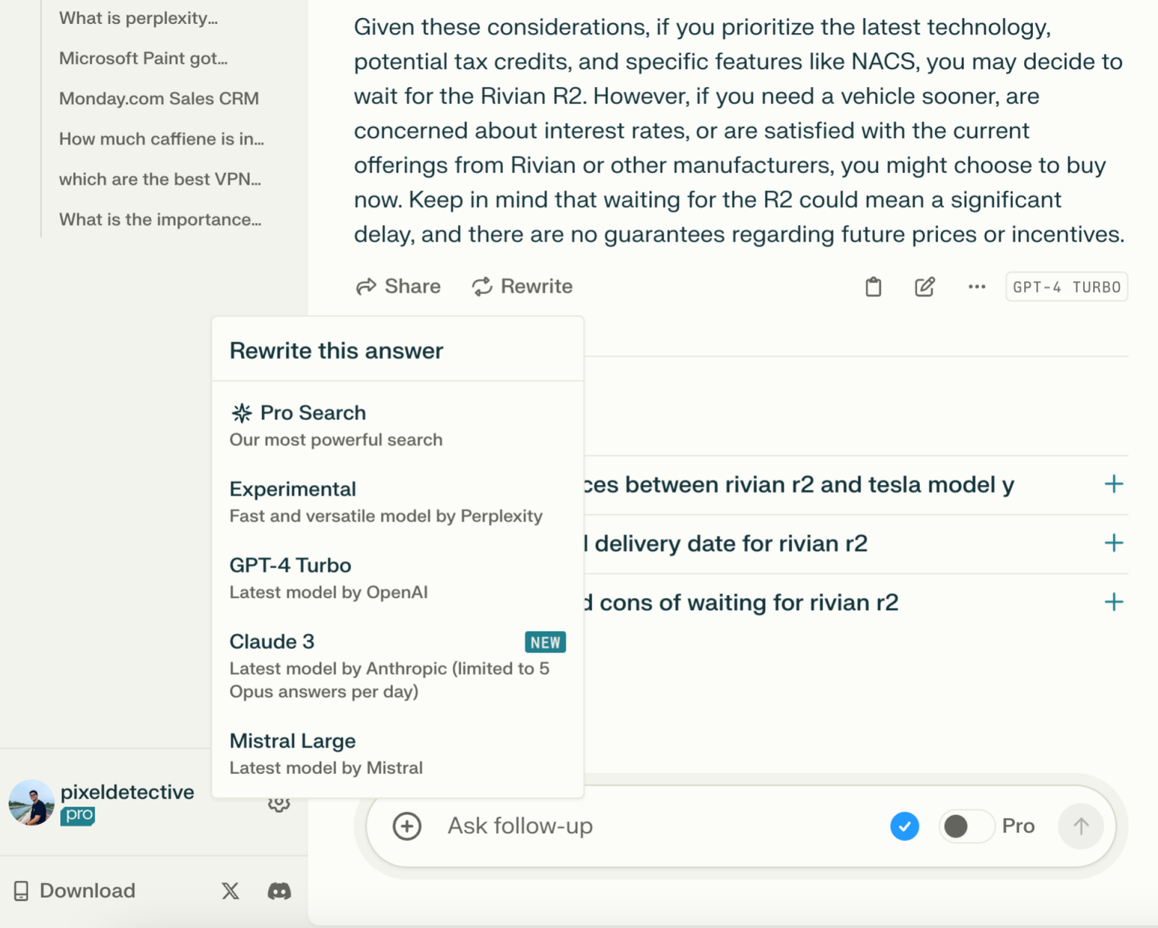Open 'which are the best VPN...' thread

(160, 180)
